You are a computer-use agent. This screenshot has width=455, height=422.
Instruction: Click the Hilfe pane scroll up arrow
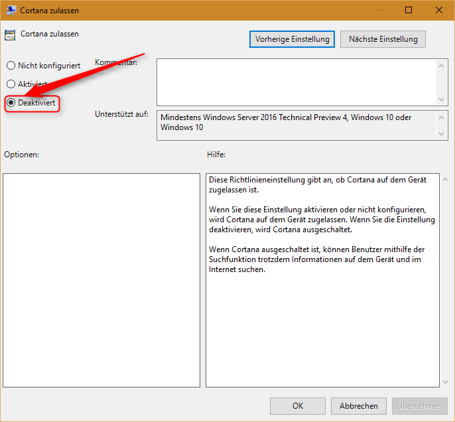446,180
